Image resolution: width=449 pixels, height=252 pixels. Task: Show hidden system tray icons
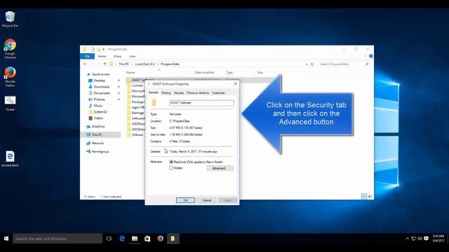pyautogui.click(x=407, y=238)
